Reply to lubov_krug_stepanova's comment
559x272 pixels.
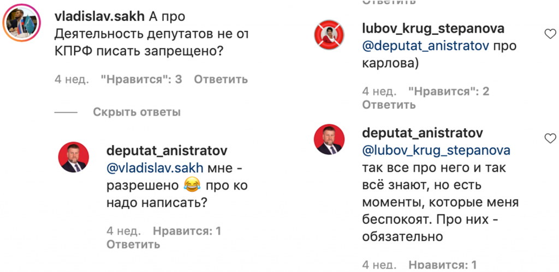[389, 105]
